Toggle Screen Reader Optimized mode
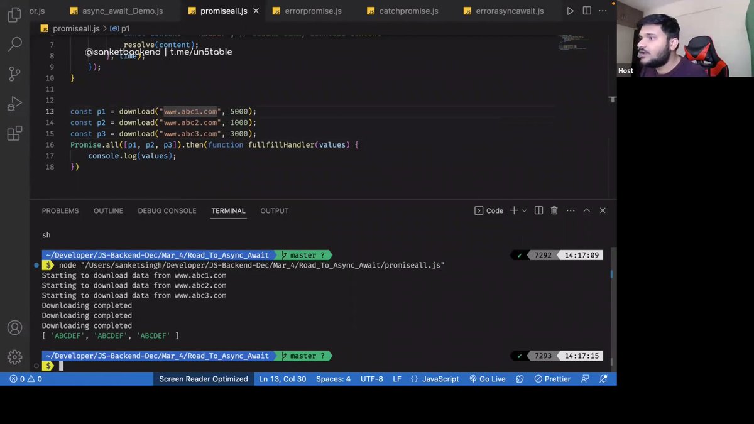 click(203, 379)
